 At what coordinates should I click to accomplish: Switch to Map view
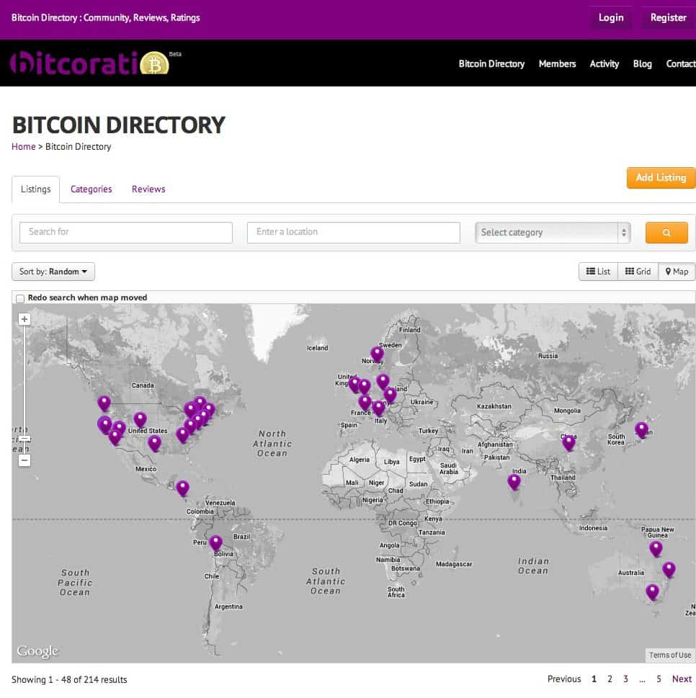coord(677,272)
